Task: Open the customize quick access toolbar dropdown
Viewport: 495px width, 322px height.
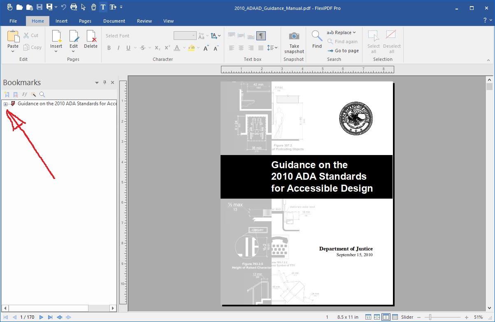Action: [x=121, y=7]
